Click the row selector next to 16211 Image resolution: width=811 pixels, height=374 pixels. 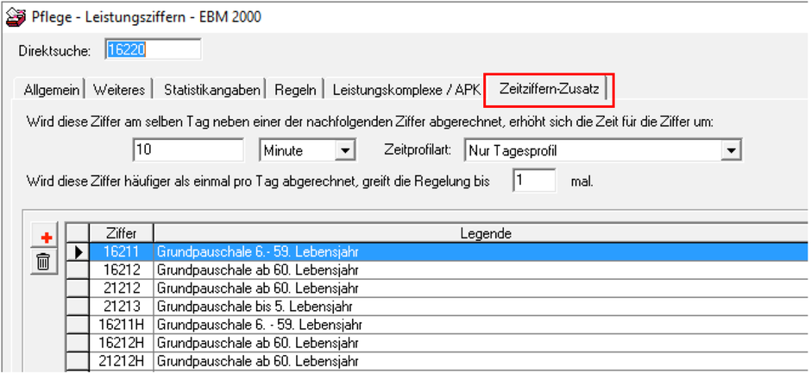[x=78, y=251]
